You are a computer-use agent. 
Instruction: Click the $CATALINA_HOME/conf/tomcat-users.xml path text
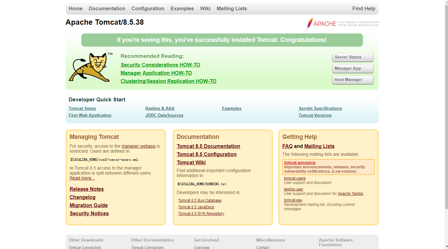click(x=104, y=160)
